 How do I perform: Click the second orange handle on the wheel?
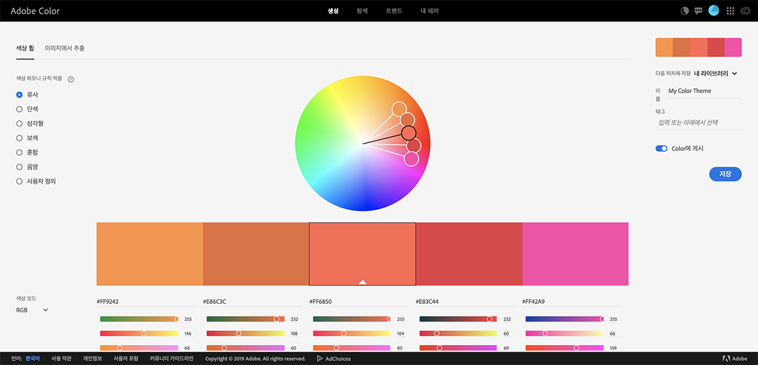click(408, 120)
